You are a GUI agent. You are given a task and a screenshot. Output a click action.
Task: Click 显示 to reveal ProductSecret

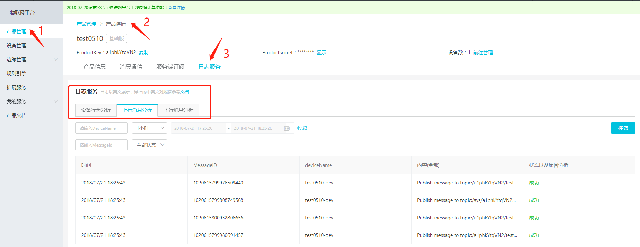pyautogui.click(x=322, y=52)
